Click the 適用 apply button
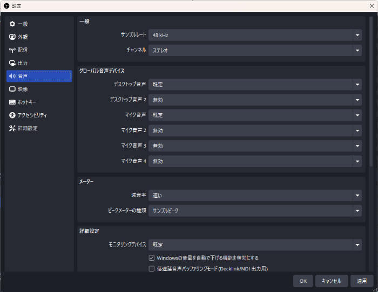 coord(361,281)
